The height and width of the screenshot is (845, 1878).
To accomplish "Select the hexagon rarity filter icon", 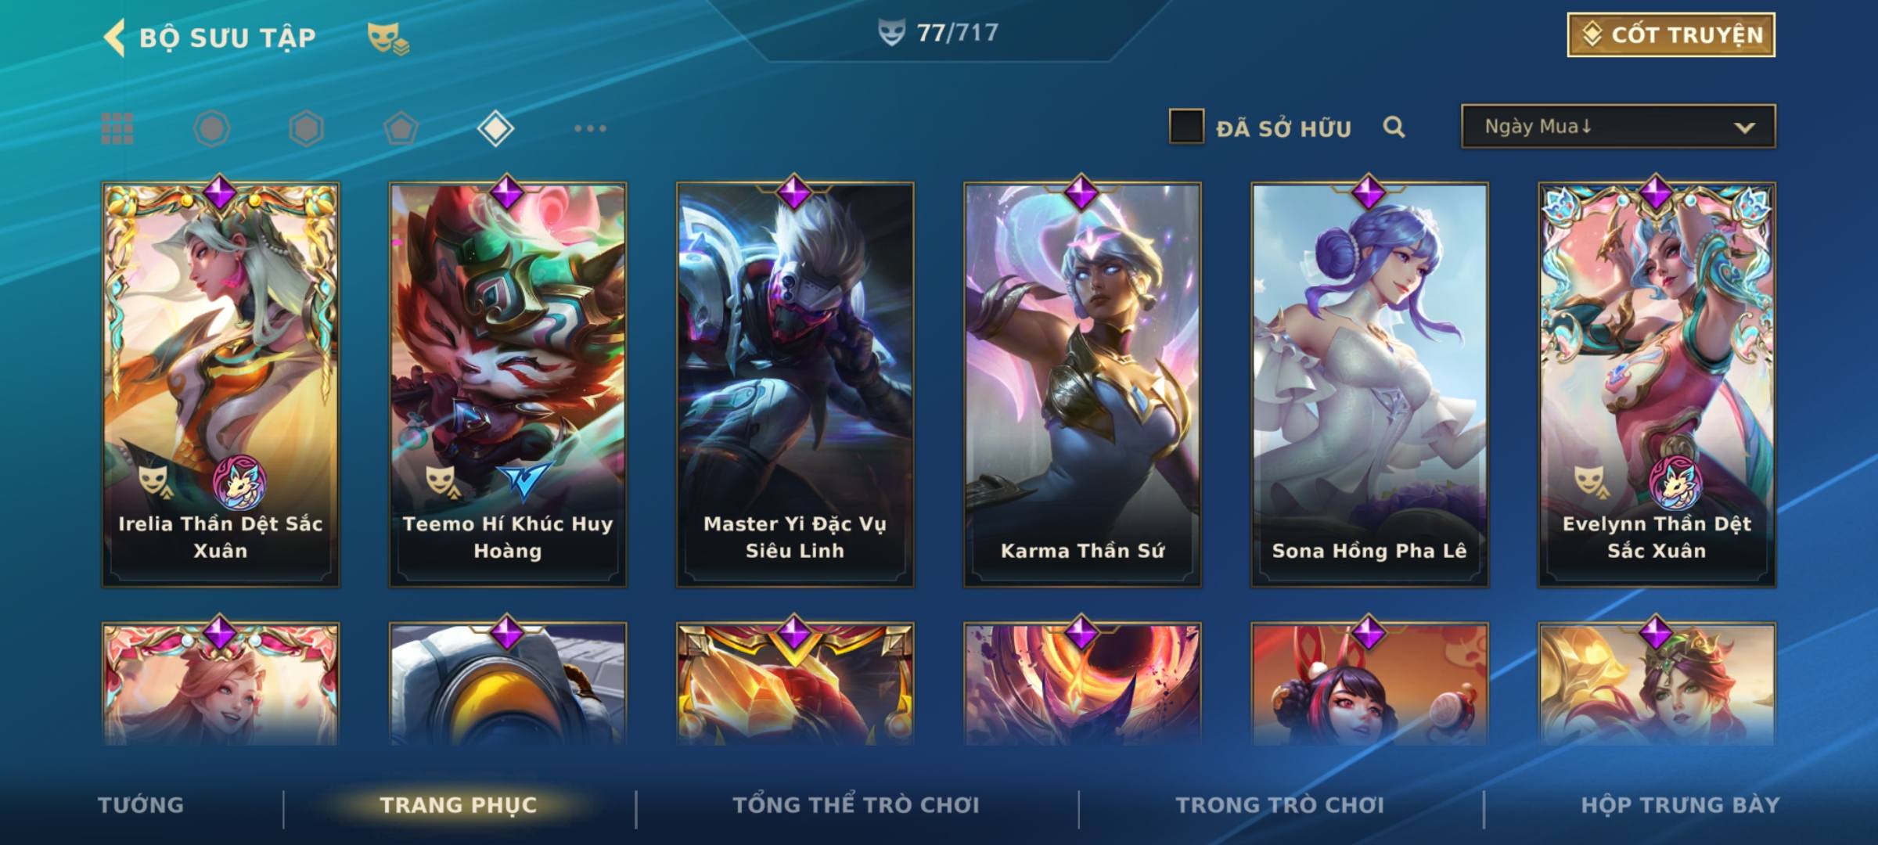I will pos(306,128).
